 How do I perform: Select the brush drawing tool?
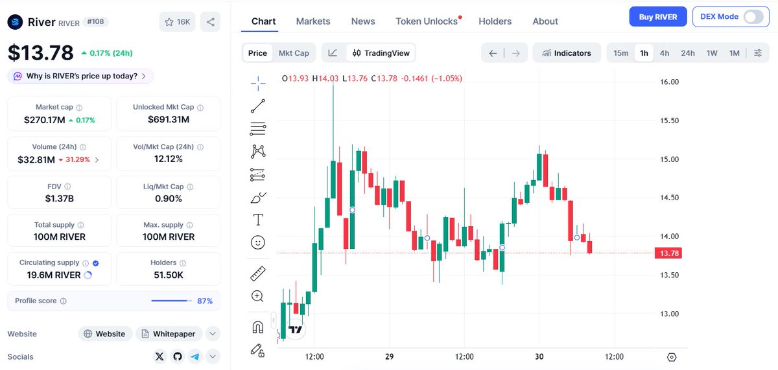pyautogui.click(x=257, y=197)
